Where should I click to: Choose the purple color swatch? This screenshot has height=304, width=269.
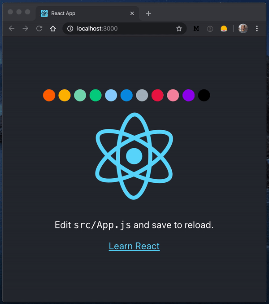(x=188, y=95)
